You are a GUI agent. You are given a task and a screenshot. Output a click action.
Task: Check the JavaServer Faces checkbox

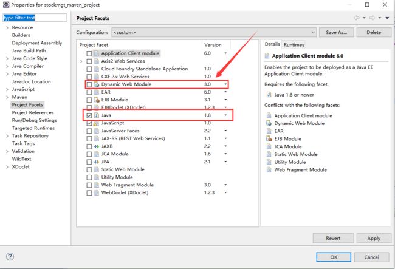[89, 131]
